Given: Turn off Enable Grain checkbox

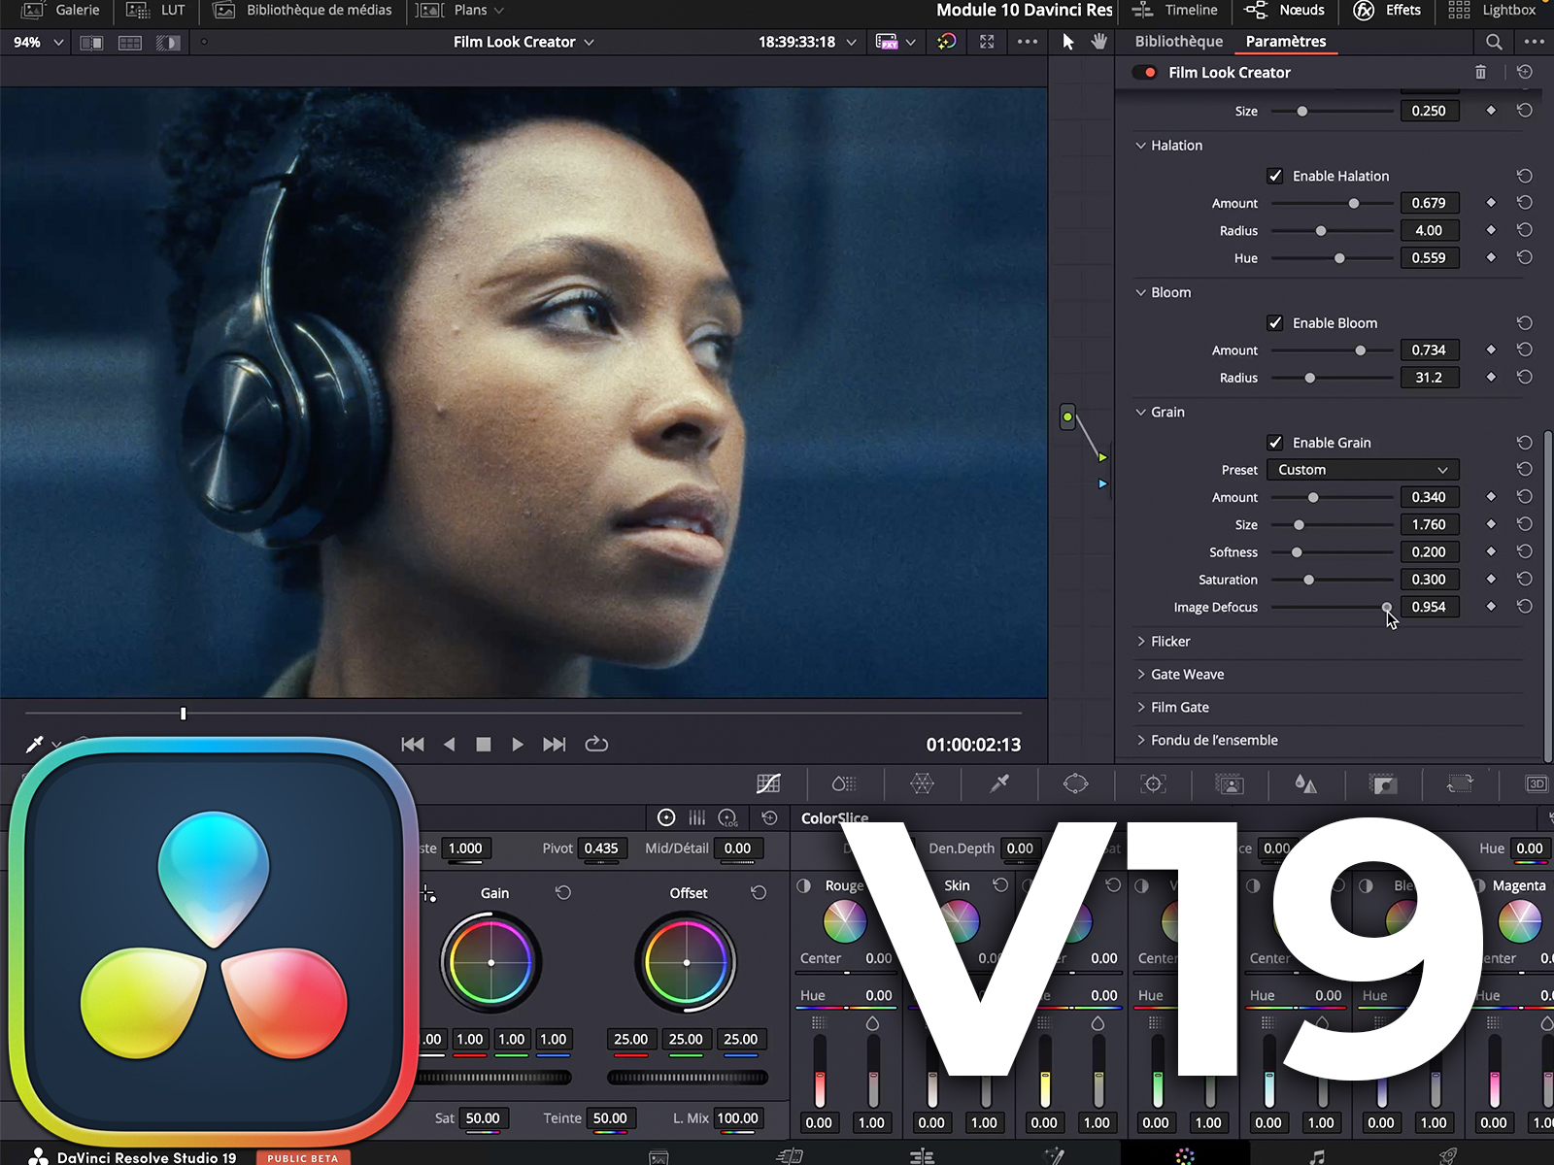Looking at the screenshot, I should pyautogui.click(x=1275, y=443).
